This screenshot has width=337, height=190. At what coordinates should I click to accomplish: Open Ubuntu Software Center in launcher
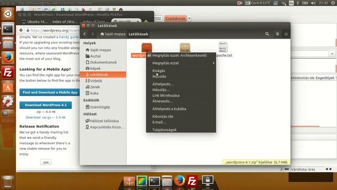(8, 87)
